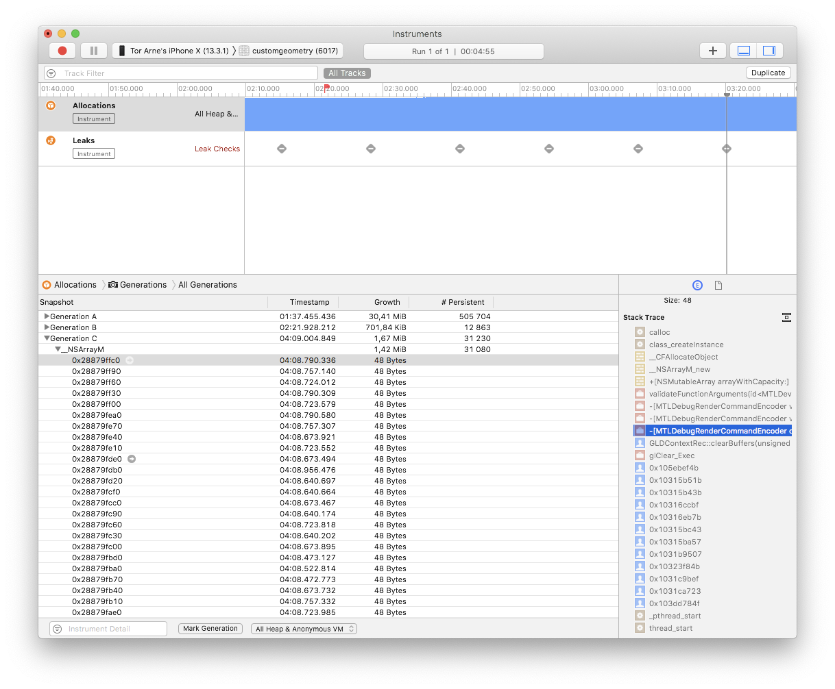Click the Allocations breadcrumb
Image resolution: width=835 pixels, height=689 pixels.
point(69,285)
